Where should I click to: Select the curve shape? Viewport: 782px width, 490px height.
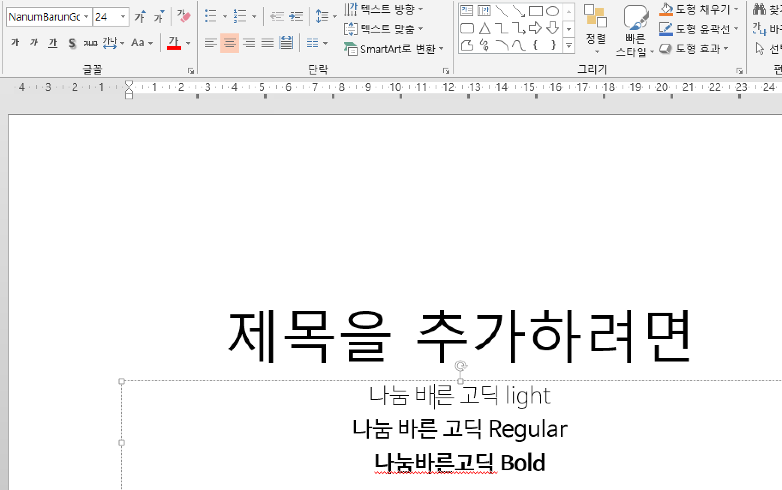pyautogui.click(x=518, y=45)
